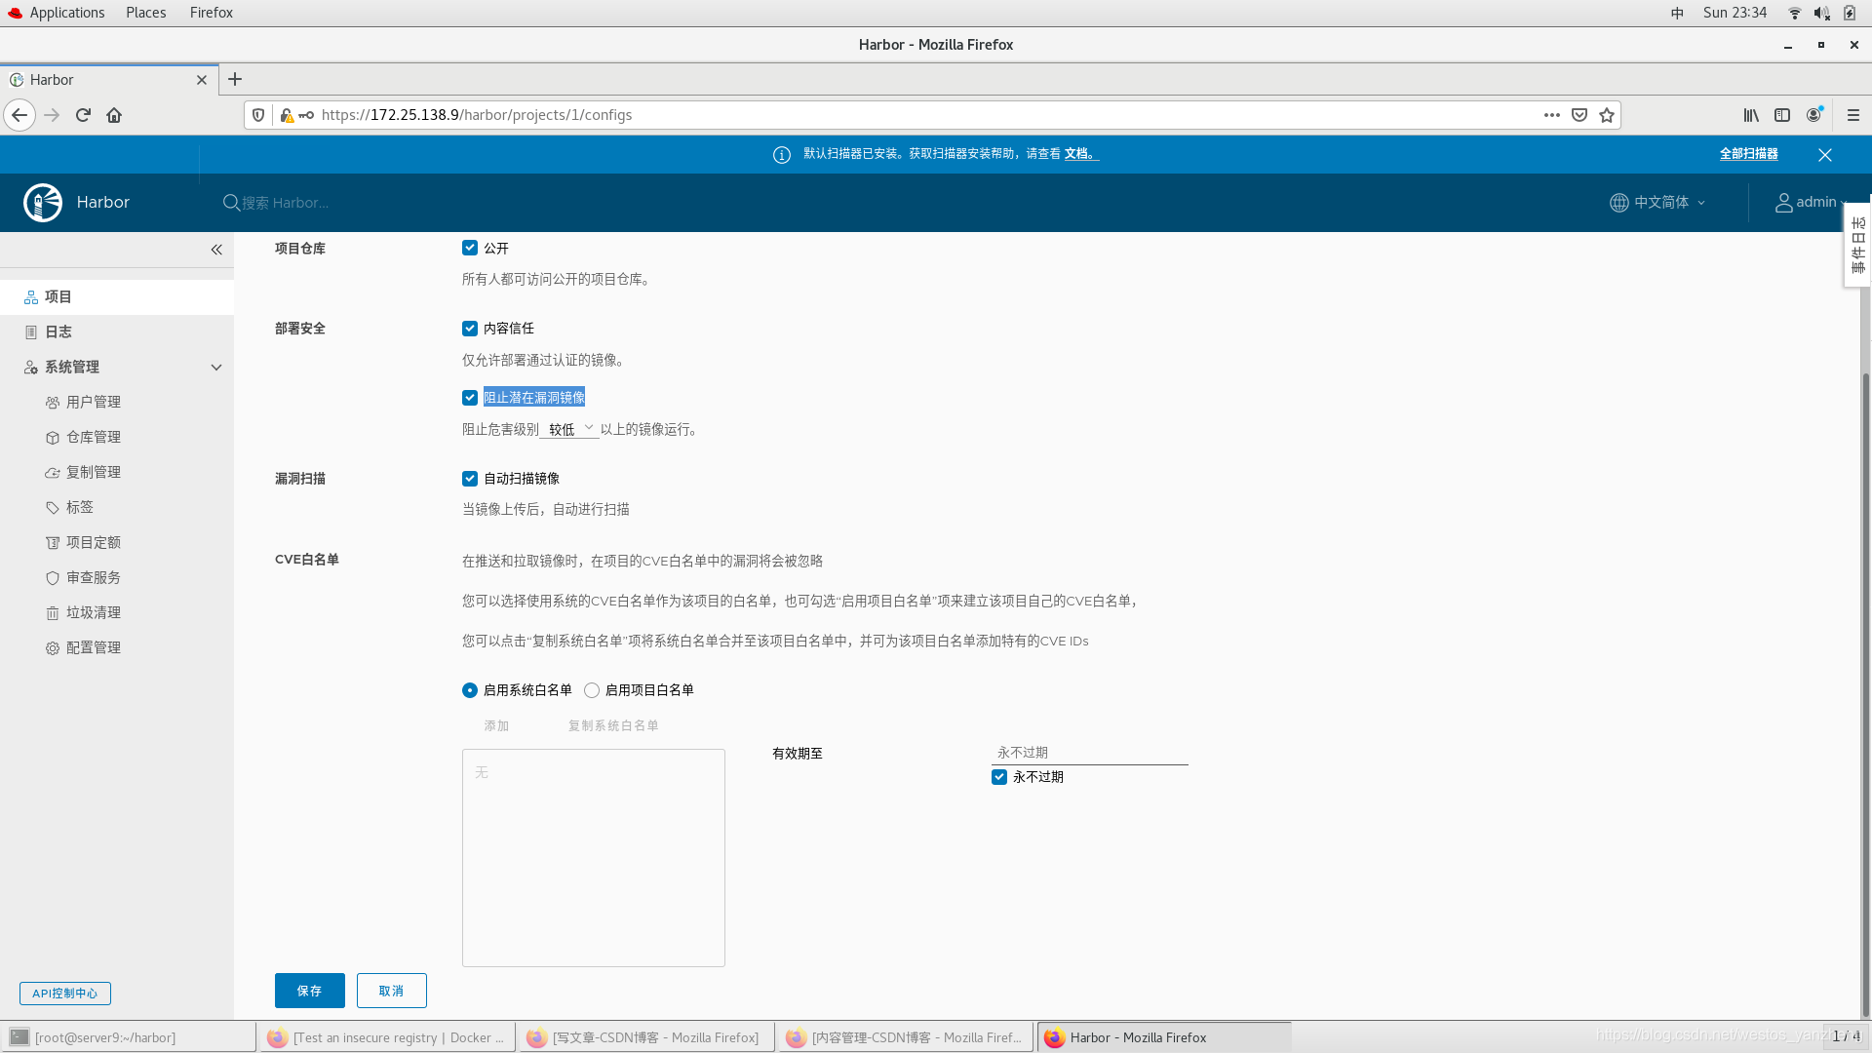Click the tracking protection shield icon

pyautogui.click(x=258, y=115)
